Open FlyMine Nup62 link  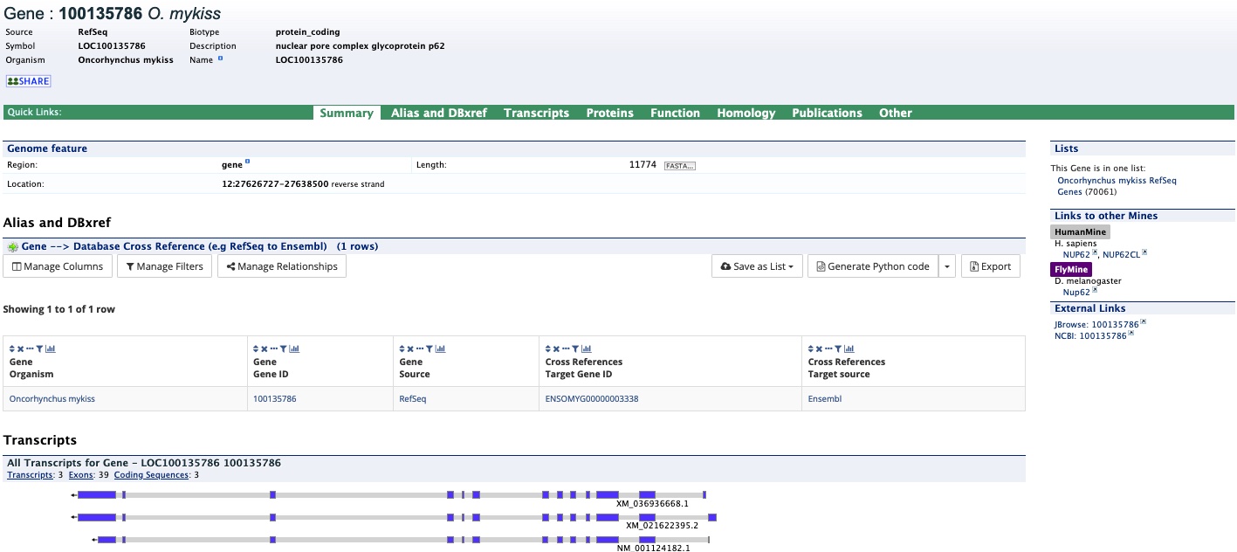pyautogui.click(x=1075, y=292)
